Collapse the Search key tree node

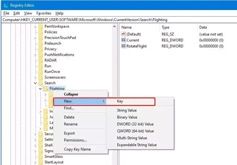[35, 83]
